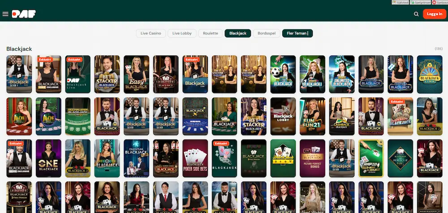Open the PAF Blackjack Live game

[x=78, y=74]
